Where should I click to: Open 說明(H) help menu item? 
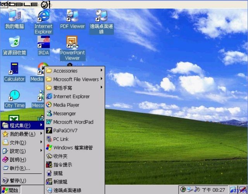[x=22, y=159]
